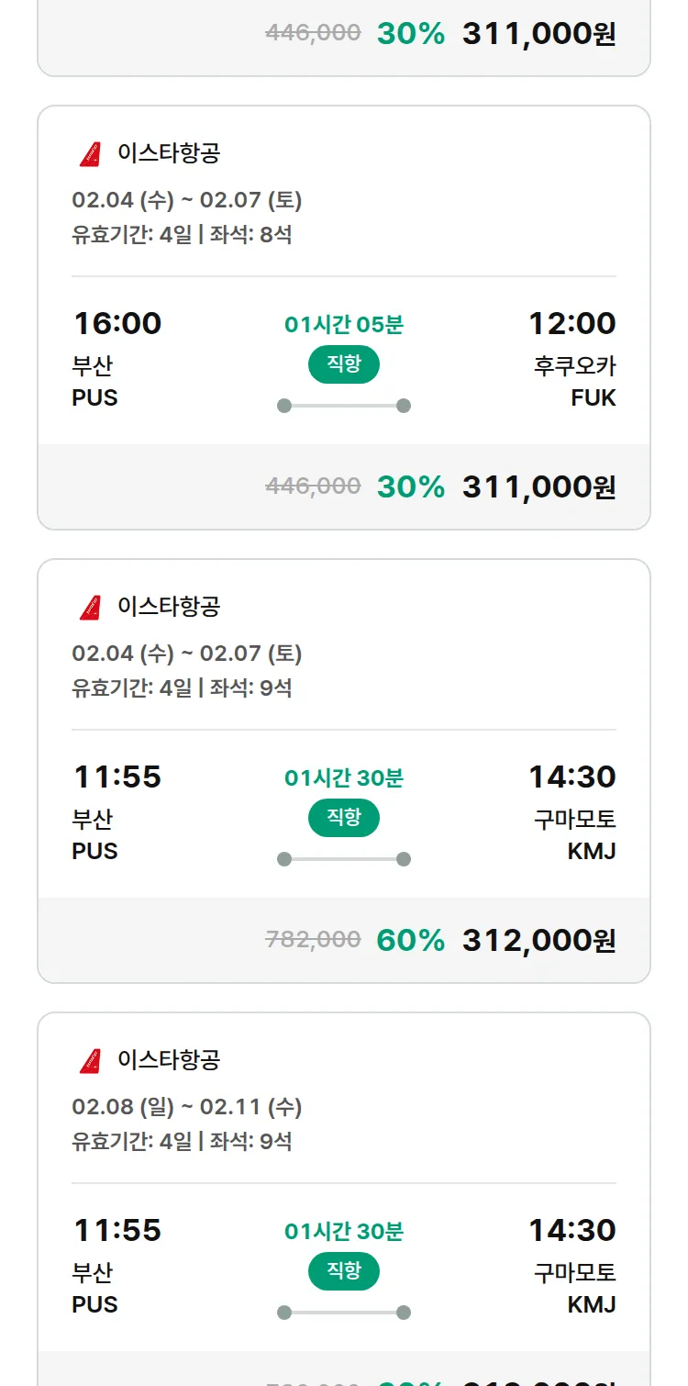
Task: Click the route line on Fukuoka flight
Action: tap(344, 406)
